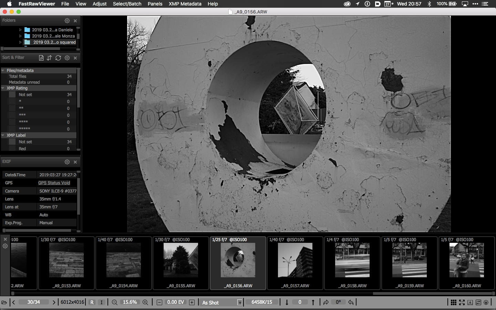Viewport: 496px width, 310px height.
Task: Open grid view from bottom toolbar
Action: point(454,302)
